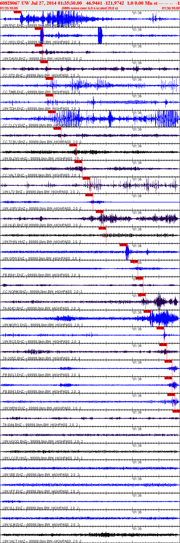
Task: Click the red pick flag on UW.RVC trace
Action: 17,12
